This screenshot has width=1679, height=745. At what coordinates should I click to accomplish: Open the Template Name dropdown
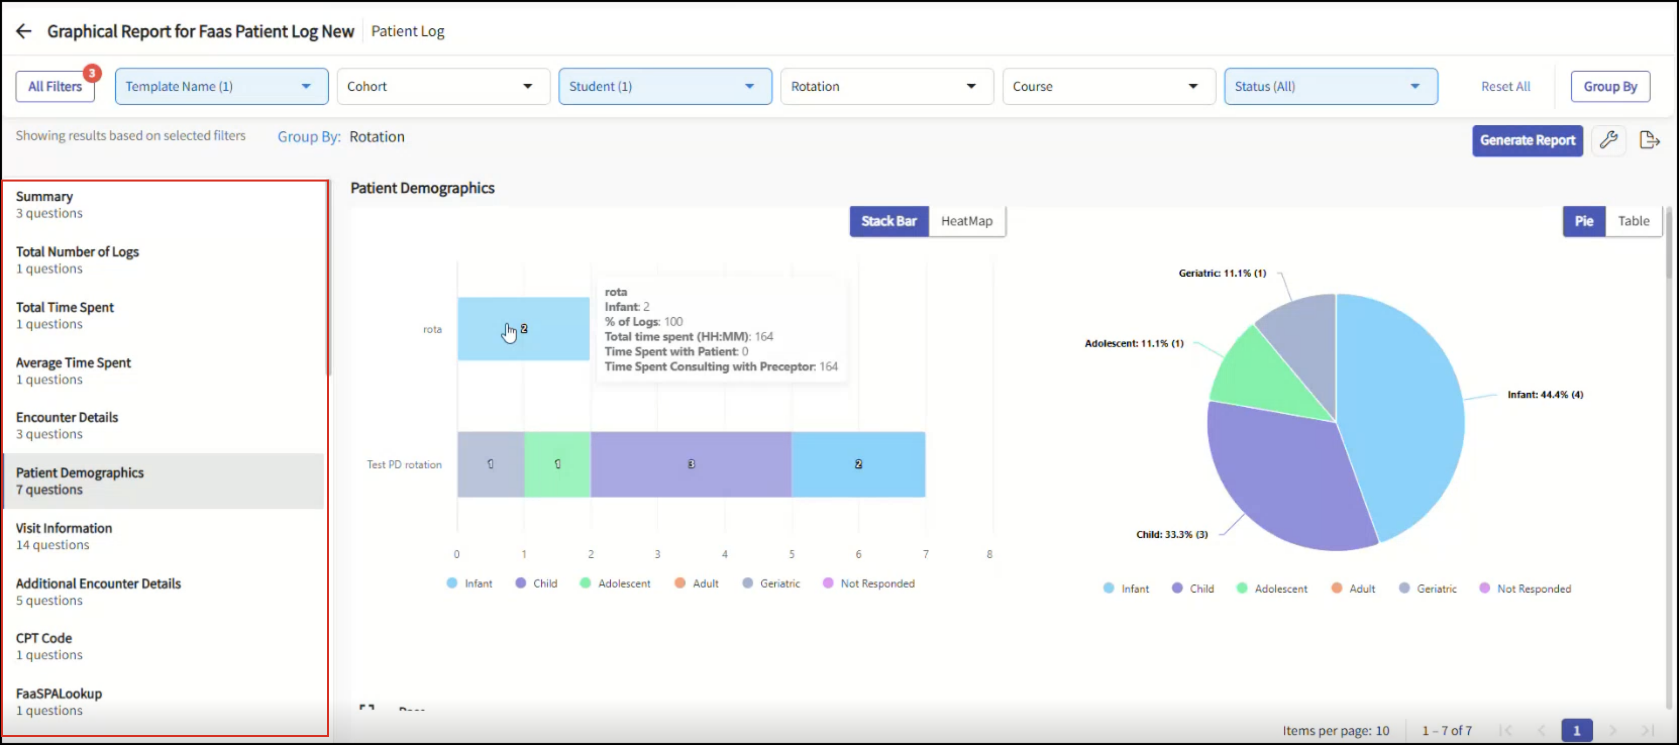coord(222,86)
